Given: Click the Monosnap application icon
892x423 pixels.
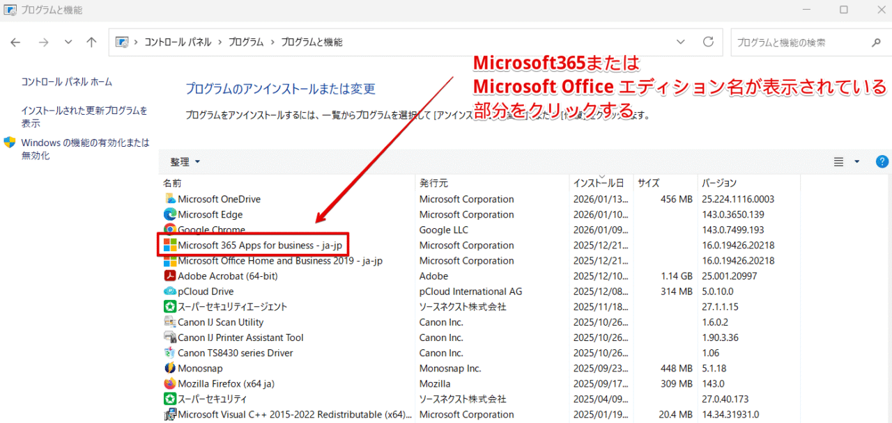Looking at the screenshot, I should tap(169, 368).
